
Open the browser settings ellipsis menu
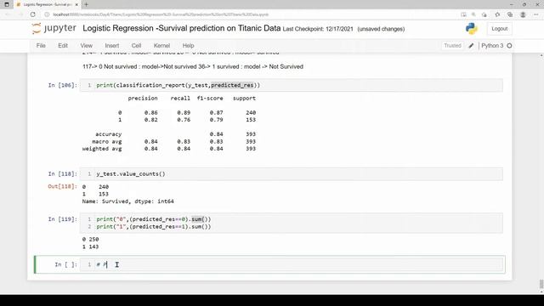point(535,14)
